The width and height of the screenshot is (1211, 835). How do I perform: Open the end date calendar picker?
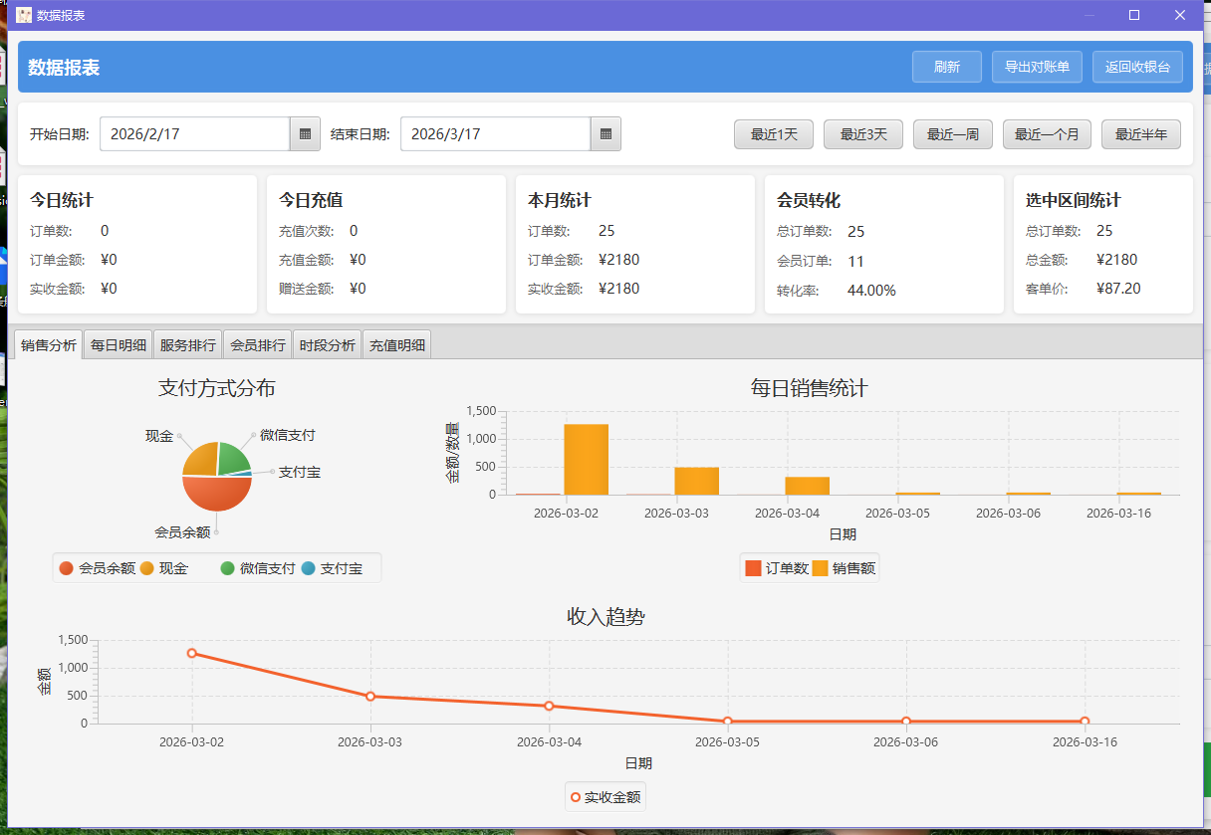pos(605,134)
